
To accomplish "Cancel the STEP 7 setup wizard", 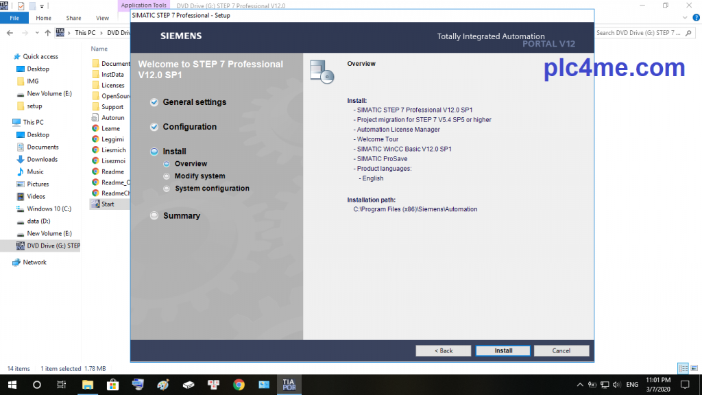I will pos(561,350).
